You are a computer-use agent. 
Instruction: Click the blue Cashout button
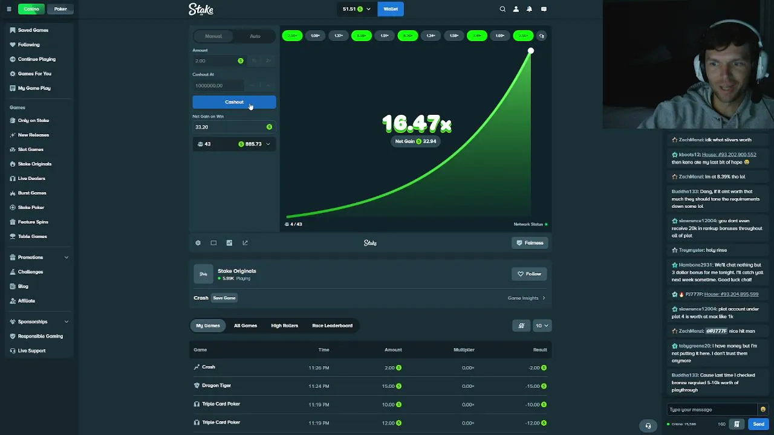(234, 102)
